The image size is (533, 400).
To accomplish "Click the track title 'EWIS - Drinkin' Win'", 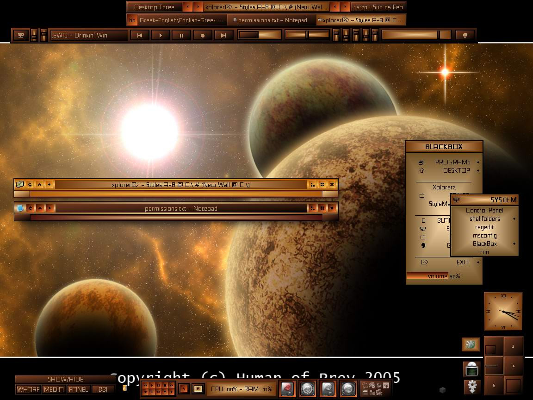I will click(89, 35).
